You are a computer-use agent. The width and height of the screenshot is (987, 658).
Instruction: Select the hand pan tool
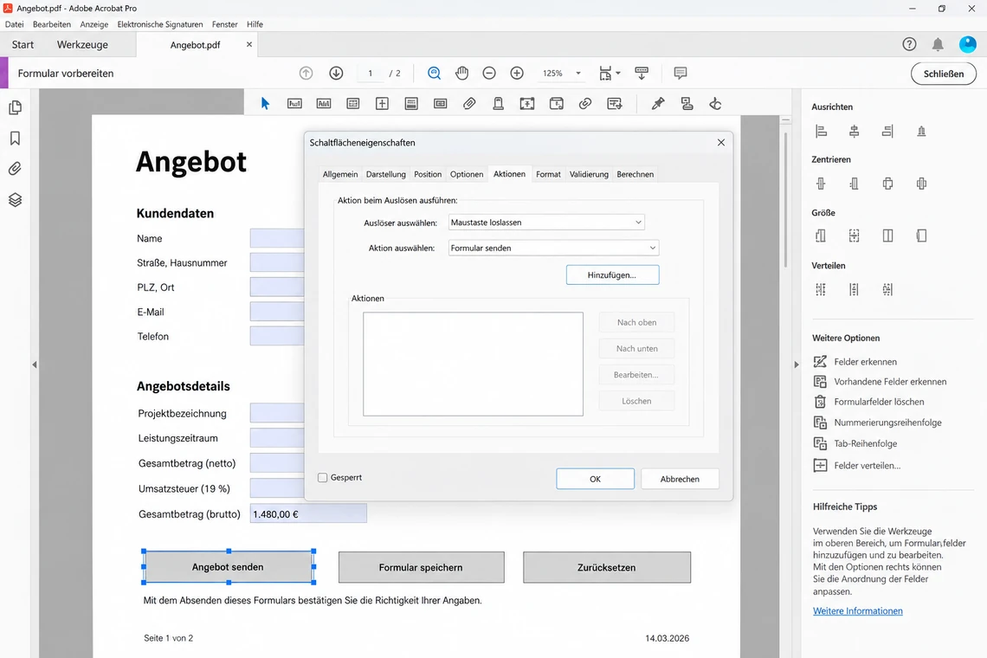[x=462, y=73]
